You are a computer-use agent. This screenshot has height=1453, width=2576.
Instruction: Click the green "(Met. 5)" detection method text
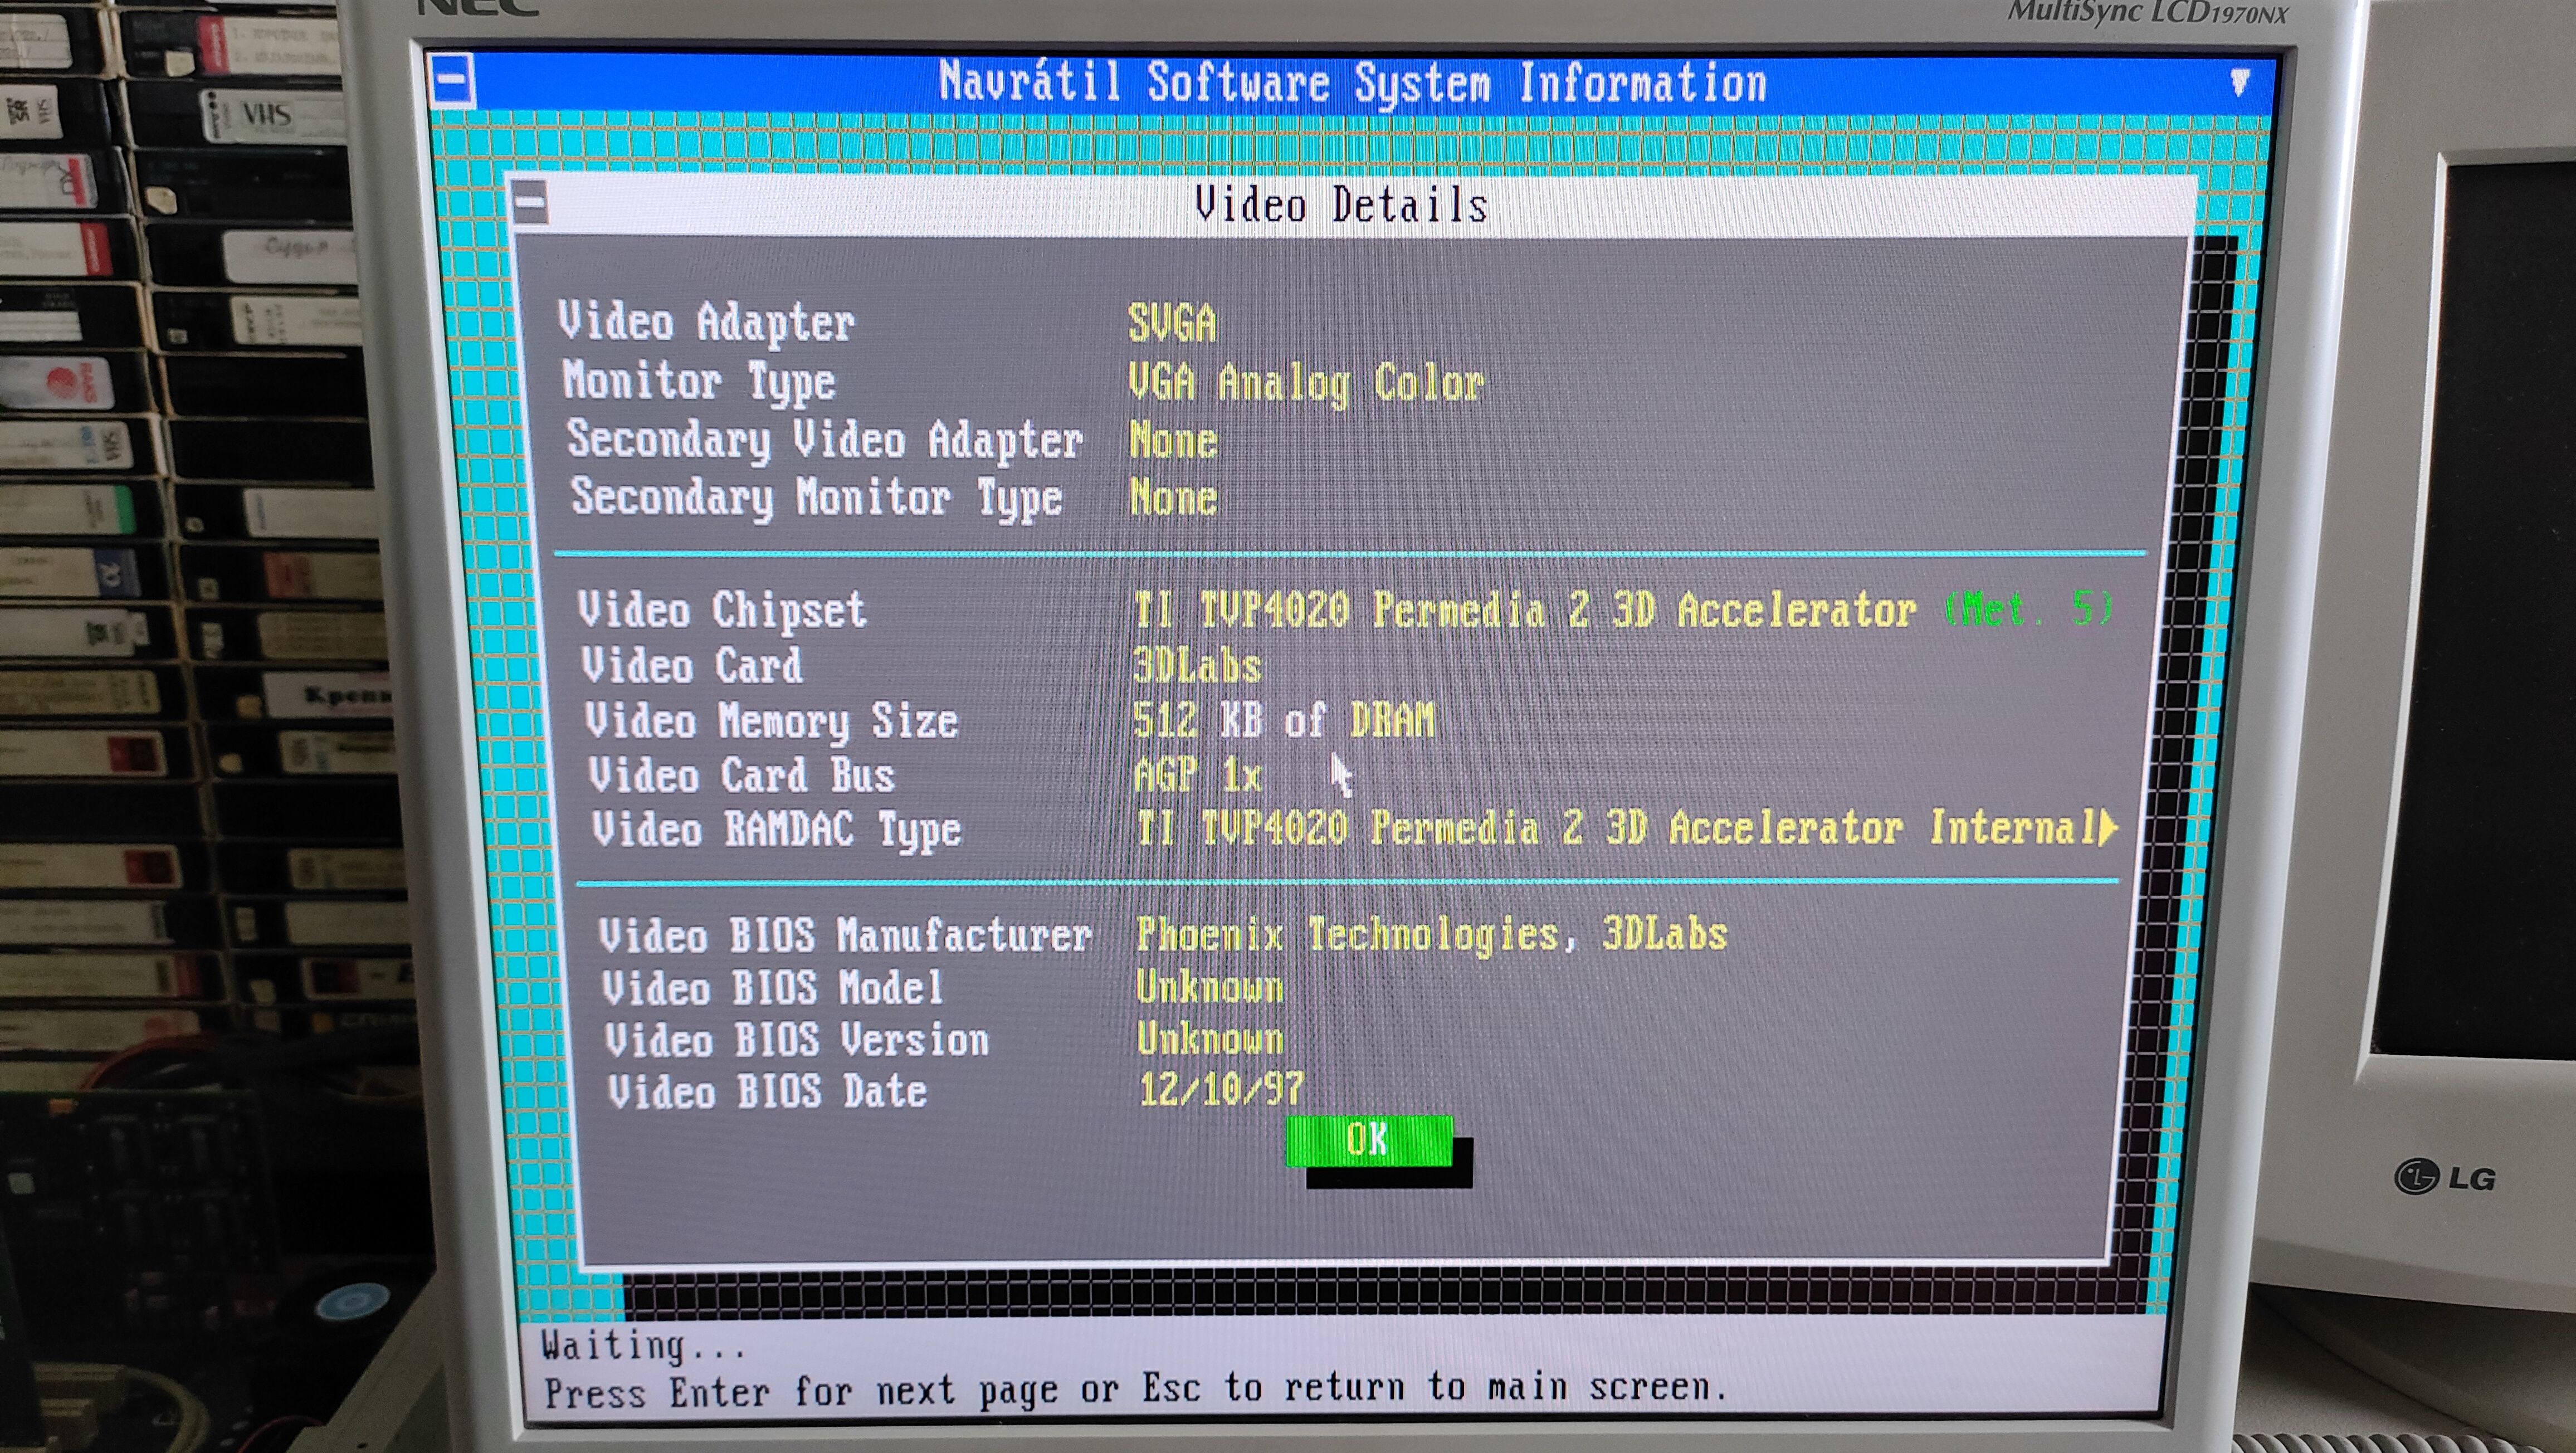[2028, 608]
